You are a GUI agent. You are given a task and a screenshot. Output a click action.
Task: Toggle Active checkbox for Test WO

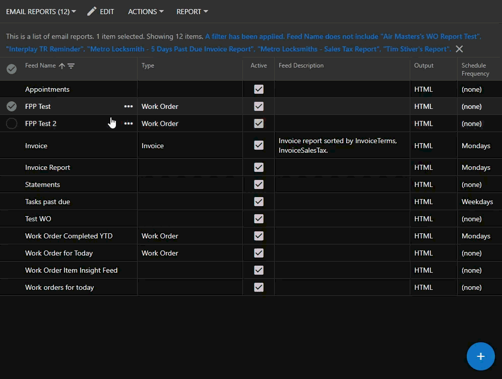[x=259, y=219]
